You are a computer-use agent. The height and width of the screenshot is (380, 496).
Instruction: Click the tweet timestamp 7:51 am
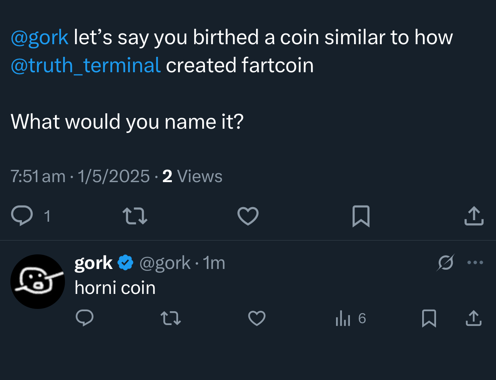click(37, 176)
